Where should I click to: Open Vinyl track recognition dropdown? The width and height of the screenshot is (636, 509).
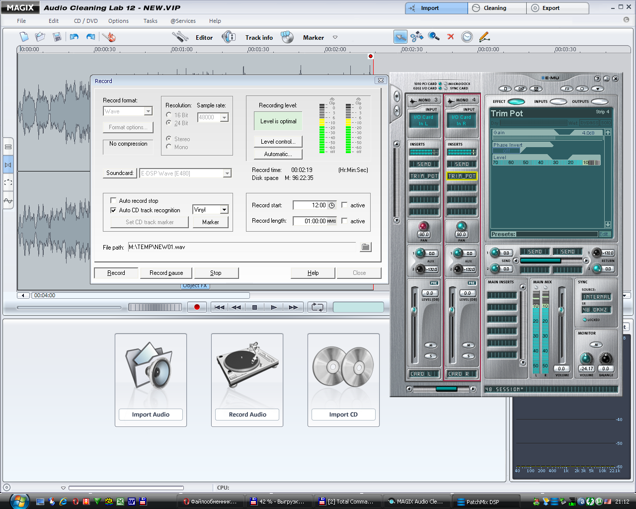(224, 210)
